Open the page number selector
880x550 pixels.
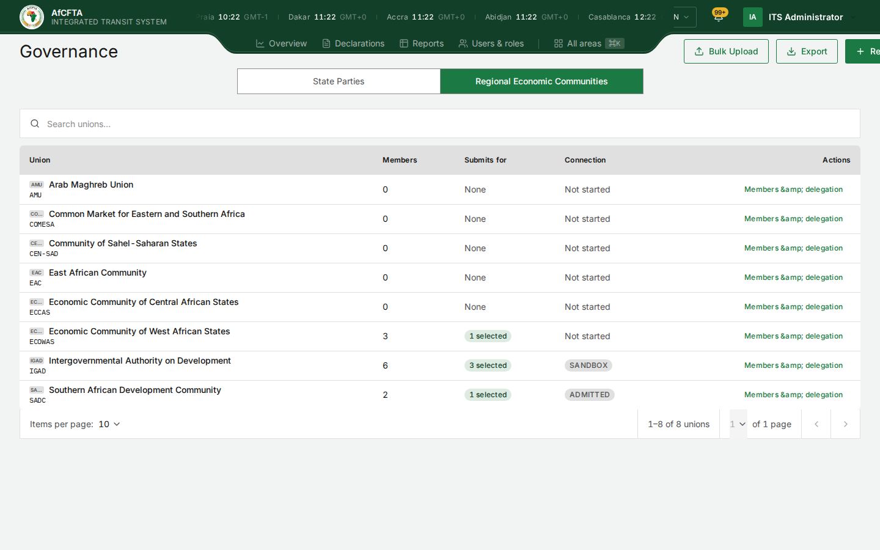pos(738,424)
